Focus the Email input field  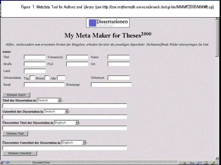tap(44, 85)
